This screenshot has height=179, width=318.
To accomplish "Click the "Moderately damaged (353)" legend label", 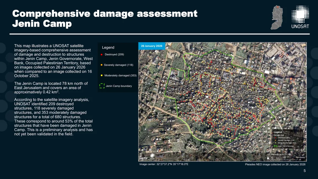I will (x=121, y=75).
